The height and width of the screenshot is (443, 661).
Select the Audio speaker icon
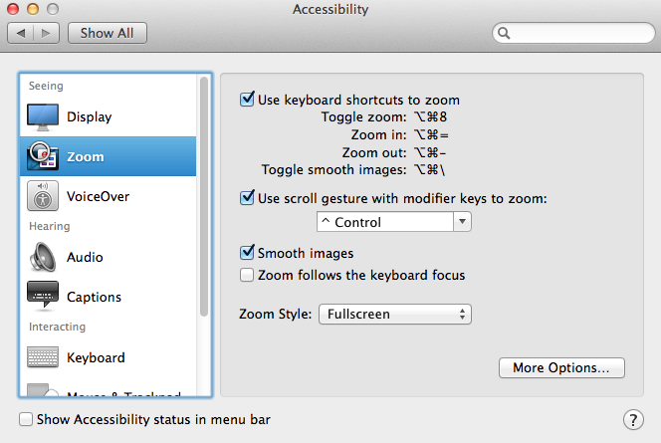pyautogui.click(x=43, y=257)
